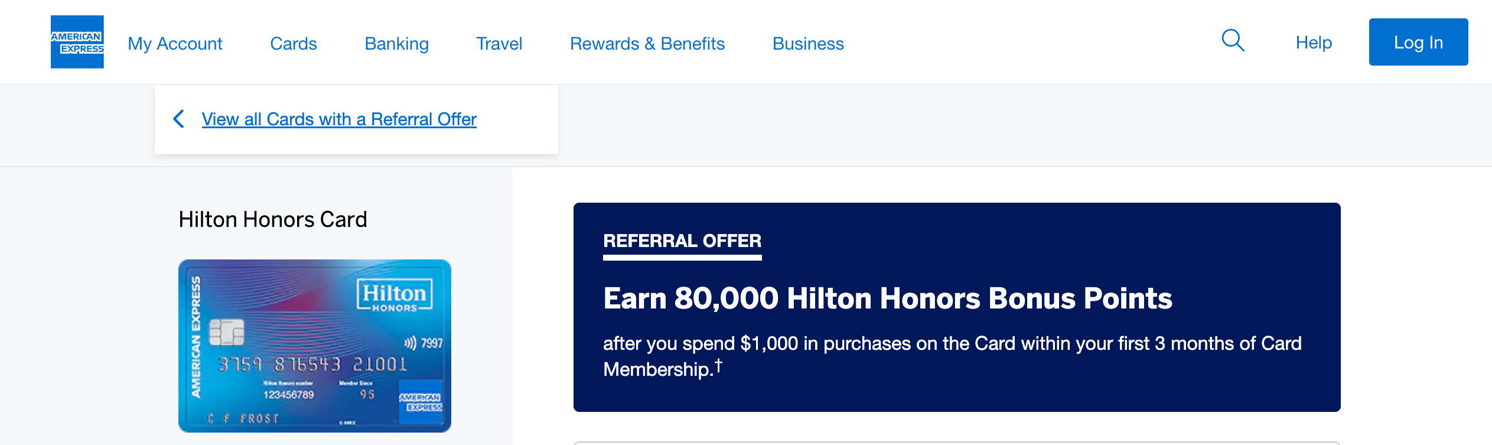Image resolution: width=1492 pixels, height=445 pixels.
Task: Click the Hilton Honors logo on card
Action: [x=394, y=295]
